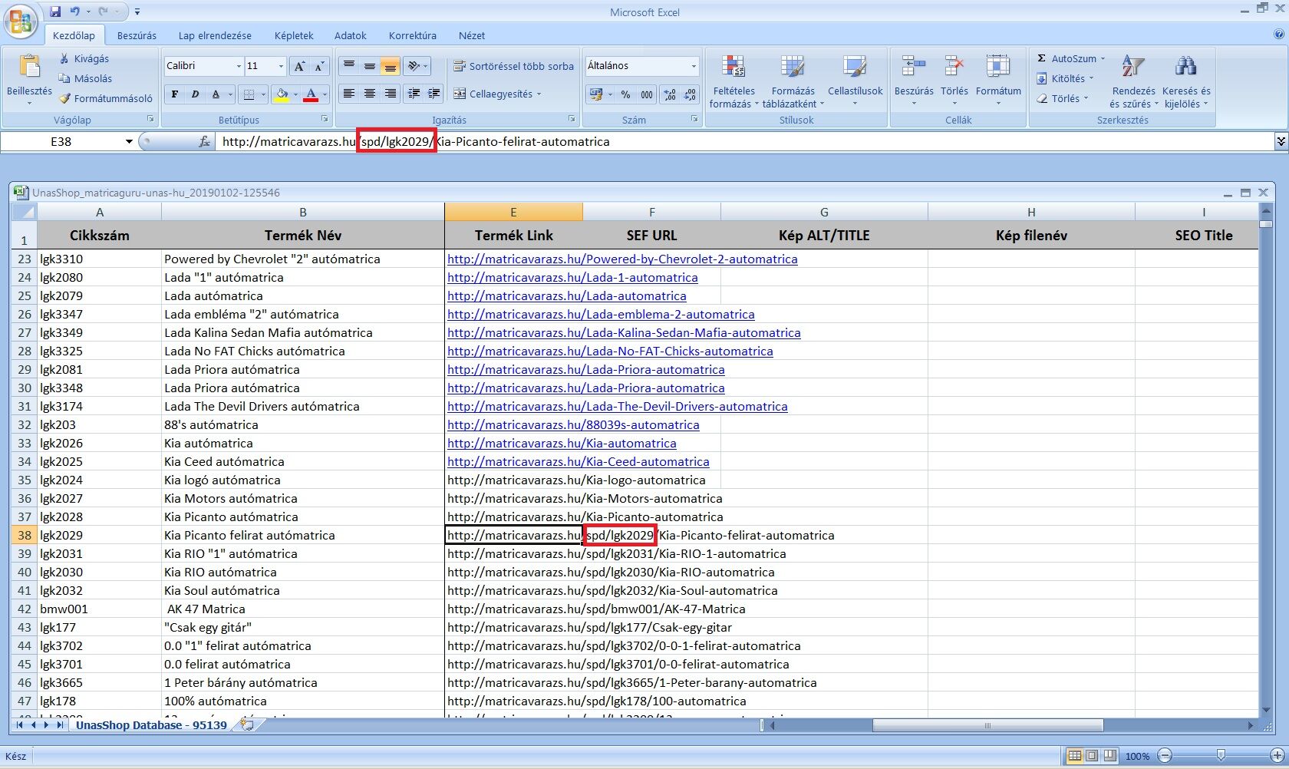This screenshot has height=769, width=1289.
Task: Click the insert function fx icon
Action: point(205,141)
